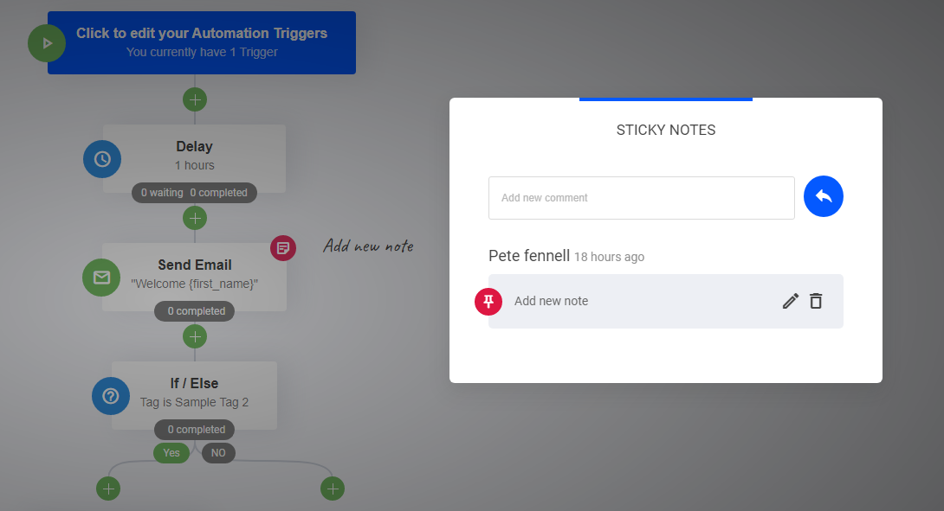Delete the note with the trash icon
The width and height of the screenshot is (944, 511).
point(816,301)
